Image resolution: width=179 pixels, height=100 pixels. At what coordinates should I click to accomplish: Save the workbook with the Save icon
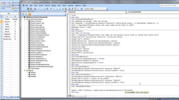click(x=35, y=9)
